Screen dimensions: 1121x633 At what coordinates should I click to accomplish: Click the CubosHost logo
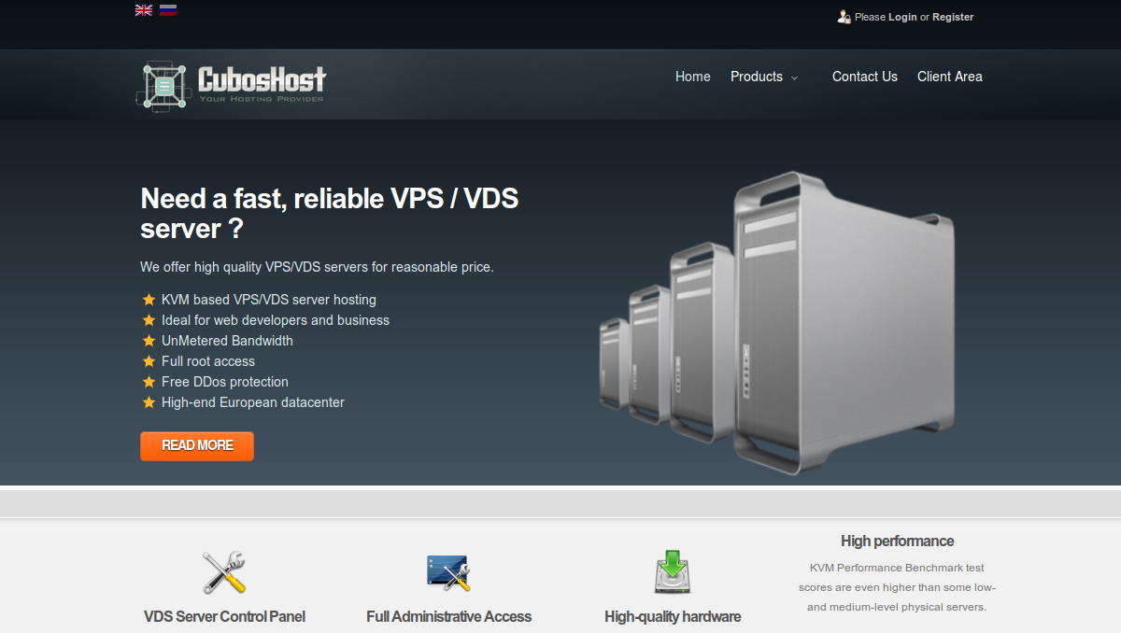pos(231,85)
